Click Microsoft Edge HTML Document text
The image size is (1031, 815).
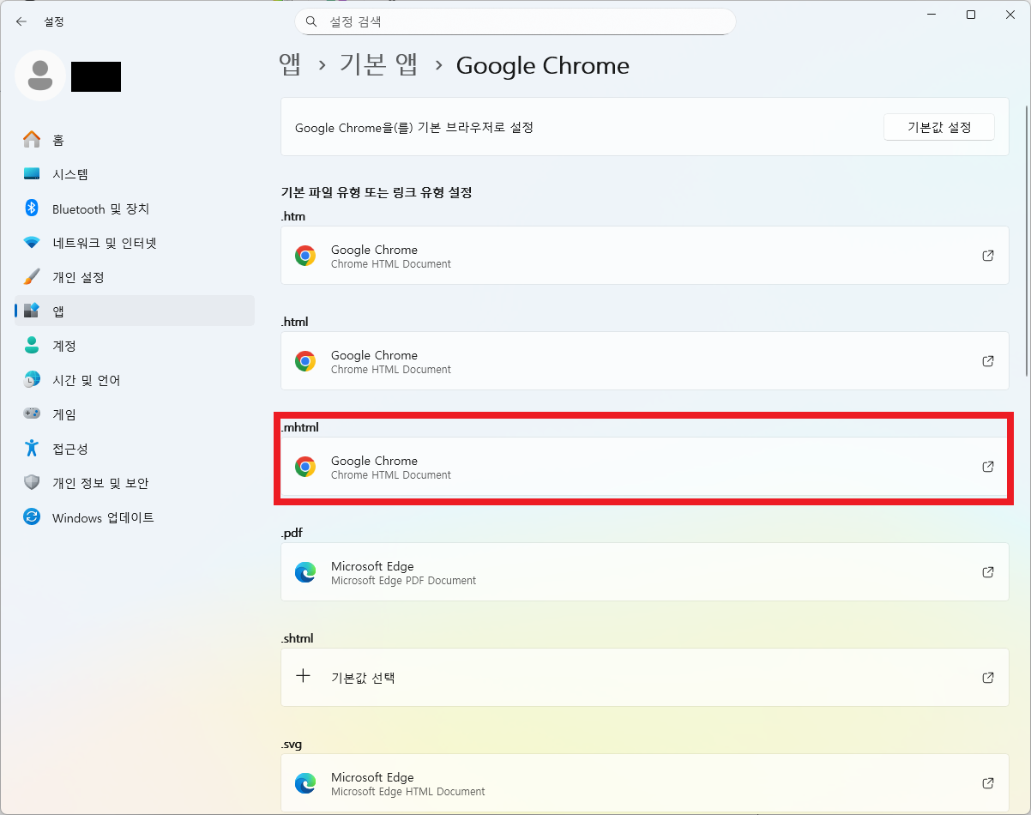(x=407, y=792)
